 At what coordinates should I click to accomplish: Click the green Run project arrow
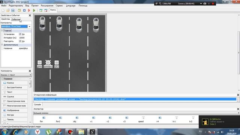pyautogui.click(x=34, y=10)
